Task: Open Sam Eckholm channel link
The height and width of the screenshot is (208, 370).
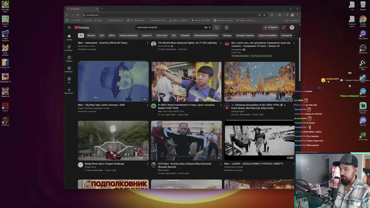Action: click(x=164, y=46)
